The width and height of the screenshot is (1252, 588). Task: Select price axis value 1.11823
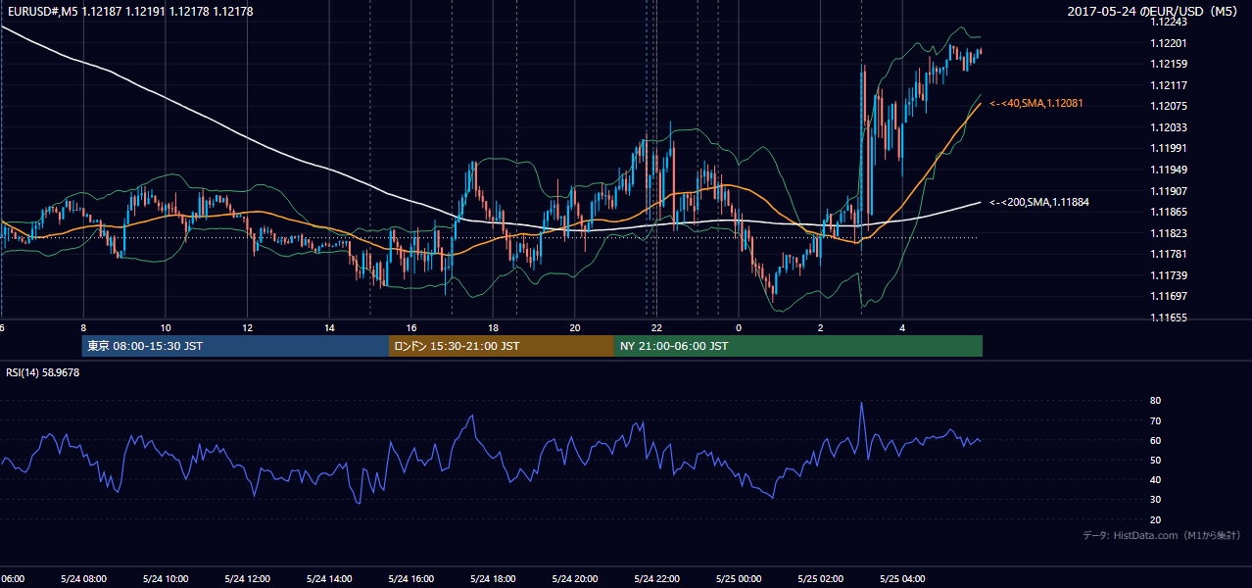1169,233
